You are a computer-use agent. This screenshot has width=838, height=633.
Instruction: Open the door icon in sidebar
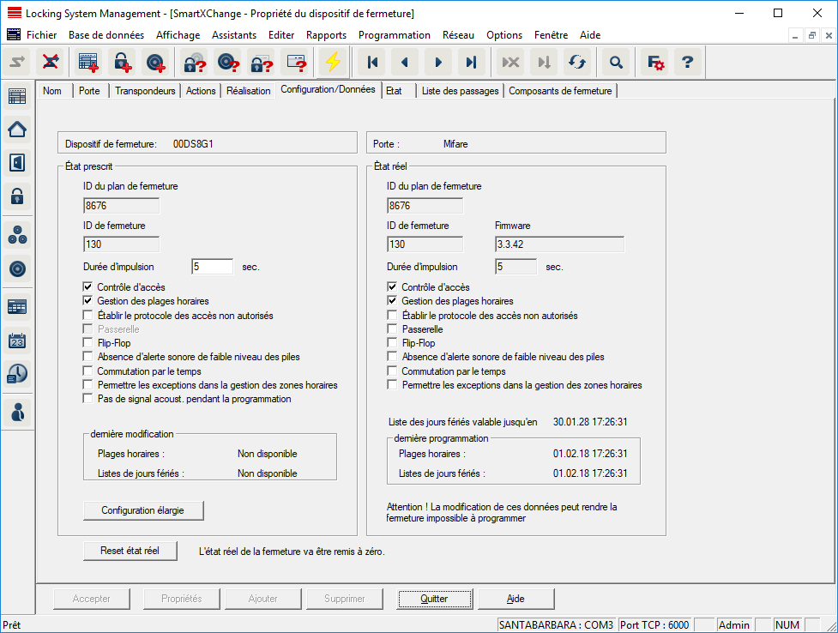coord(17,163)
